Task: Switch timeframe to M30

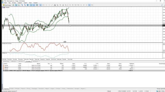Action: pos(78,5)
